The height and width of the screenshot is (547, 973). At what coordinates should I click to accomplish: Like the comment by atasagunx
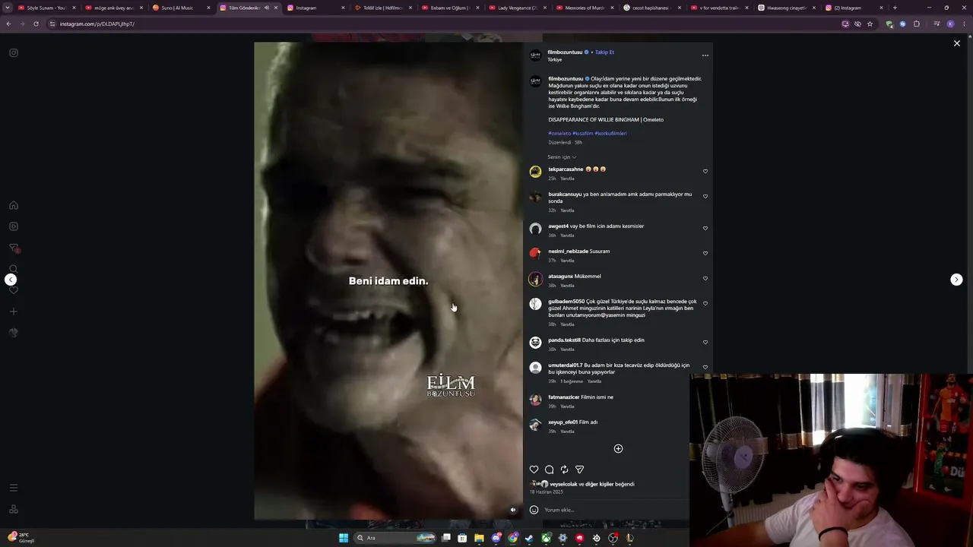tap(705, 279)
